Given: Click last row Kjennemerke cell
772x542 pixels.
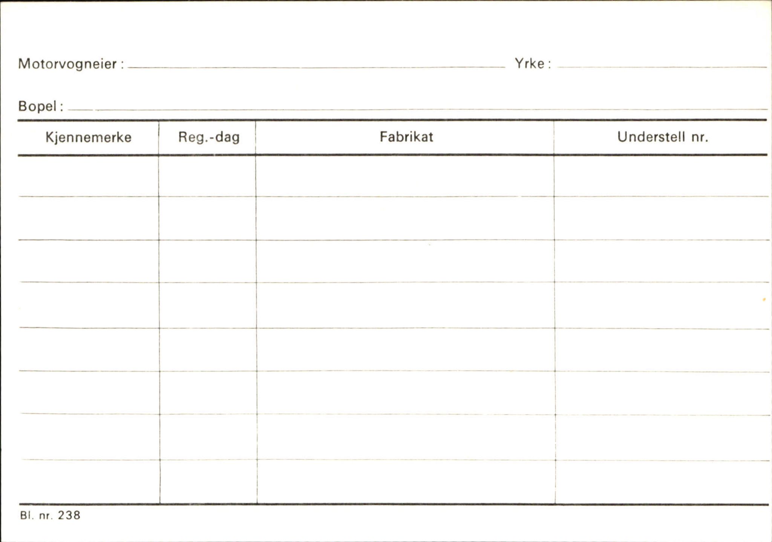Looking at the screenshot, I should click(x=90, y=482).
